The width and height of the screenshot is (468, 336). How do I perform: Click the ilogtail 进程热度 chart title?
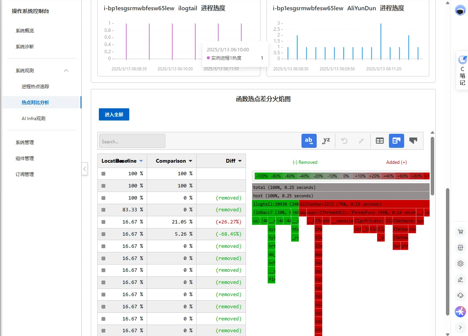click(165, 8)
